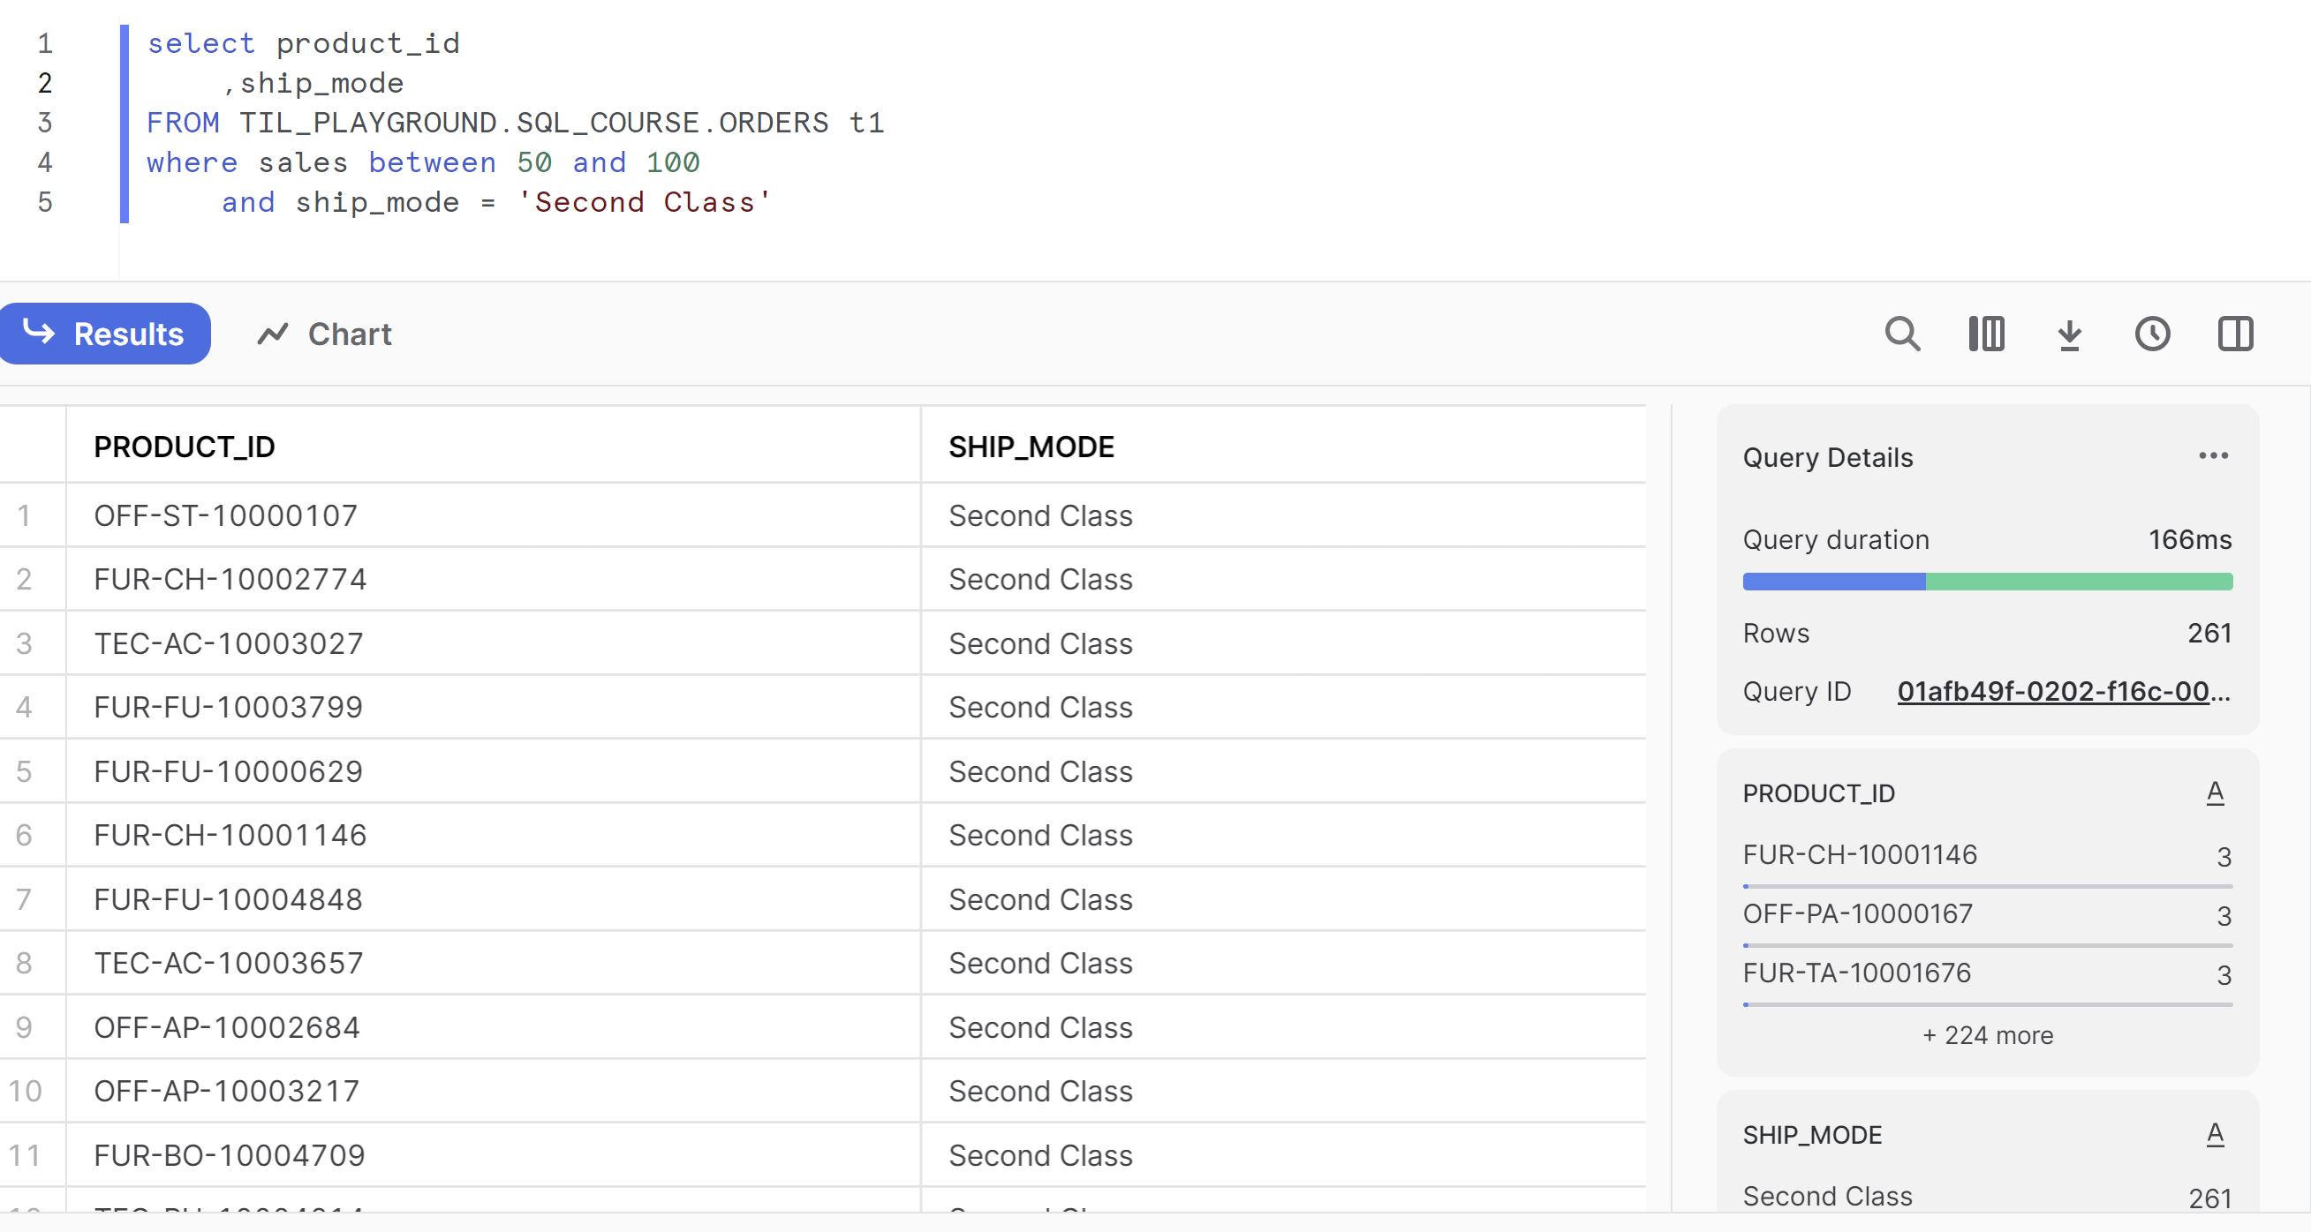2311x1232 pixels.
Task: Select FUR-CH-10001146 in PRODUCT_ID stats
Action: coord(1859,854)
